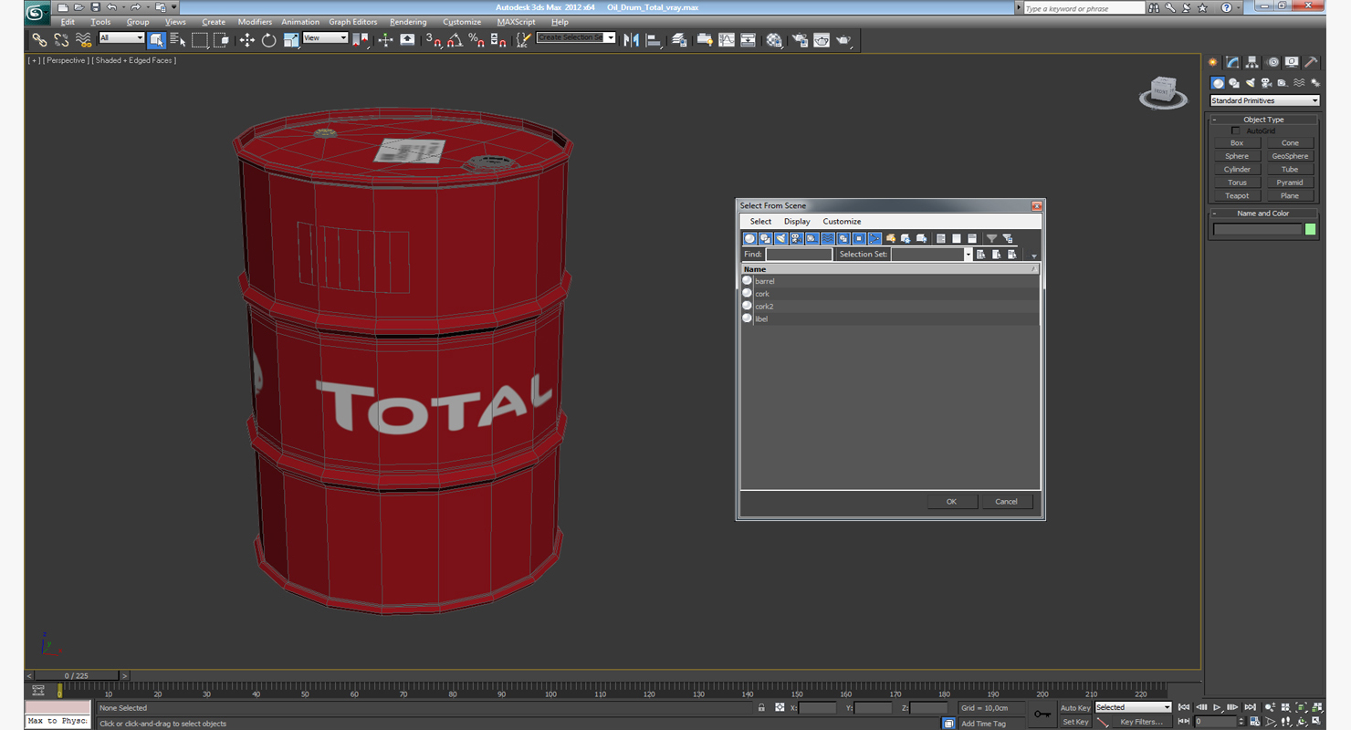Open the Selection Set dropdown in dialog
This screenshot has height=730, width=1351.
pyautogui.click(x=969, y=255)
